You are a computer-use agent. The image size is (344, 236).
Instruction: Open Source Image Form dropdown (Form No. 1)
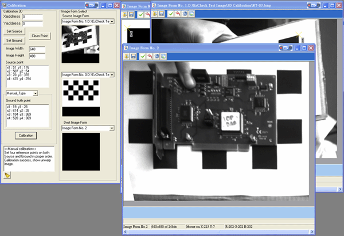pos(112,21)
